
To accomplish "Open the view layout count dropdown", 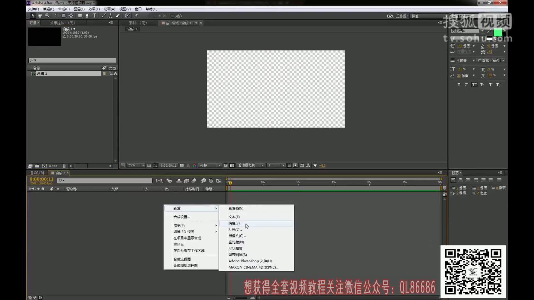I will (x=276, y=165).
